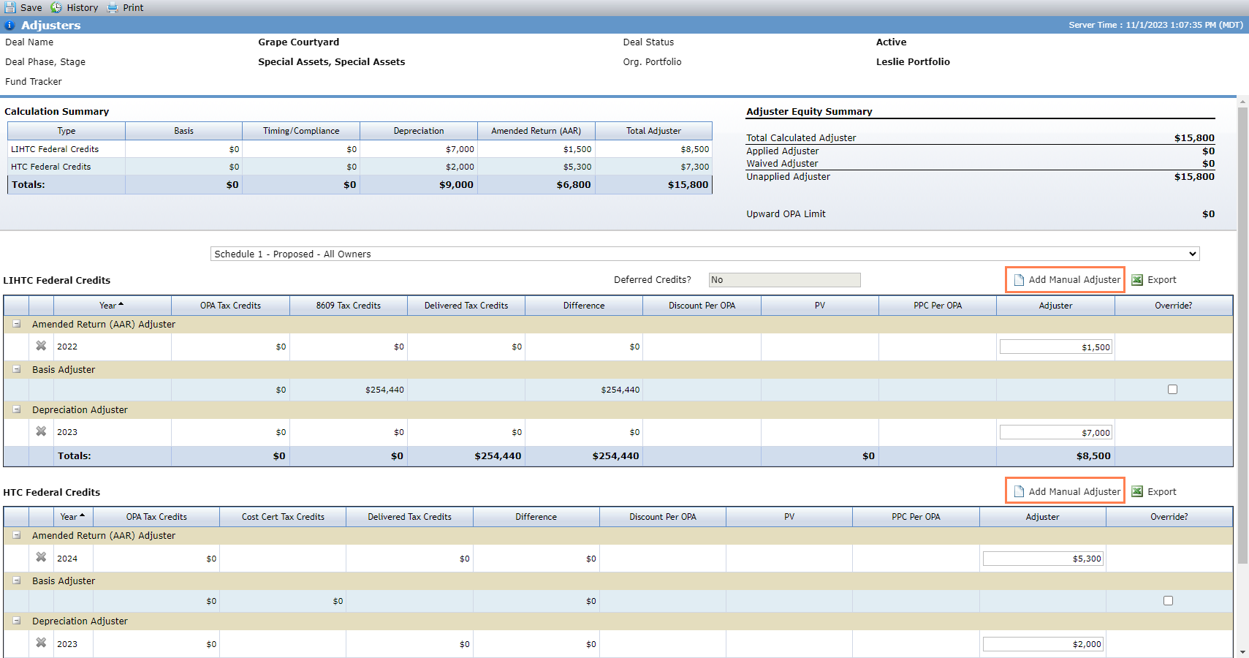Click the Cost Cert Tax Credits header
The width and height of the screenshot is (1249, 658).
click(x=283, y=517)
